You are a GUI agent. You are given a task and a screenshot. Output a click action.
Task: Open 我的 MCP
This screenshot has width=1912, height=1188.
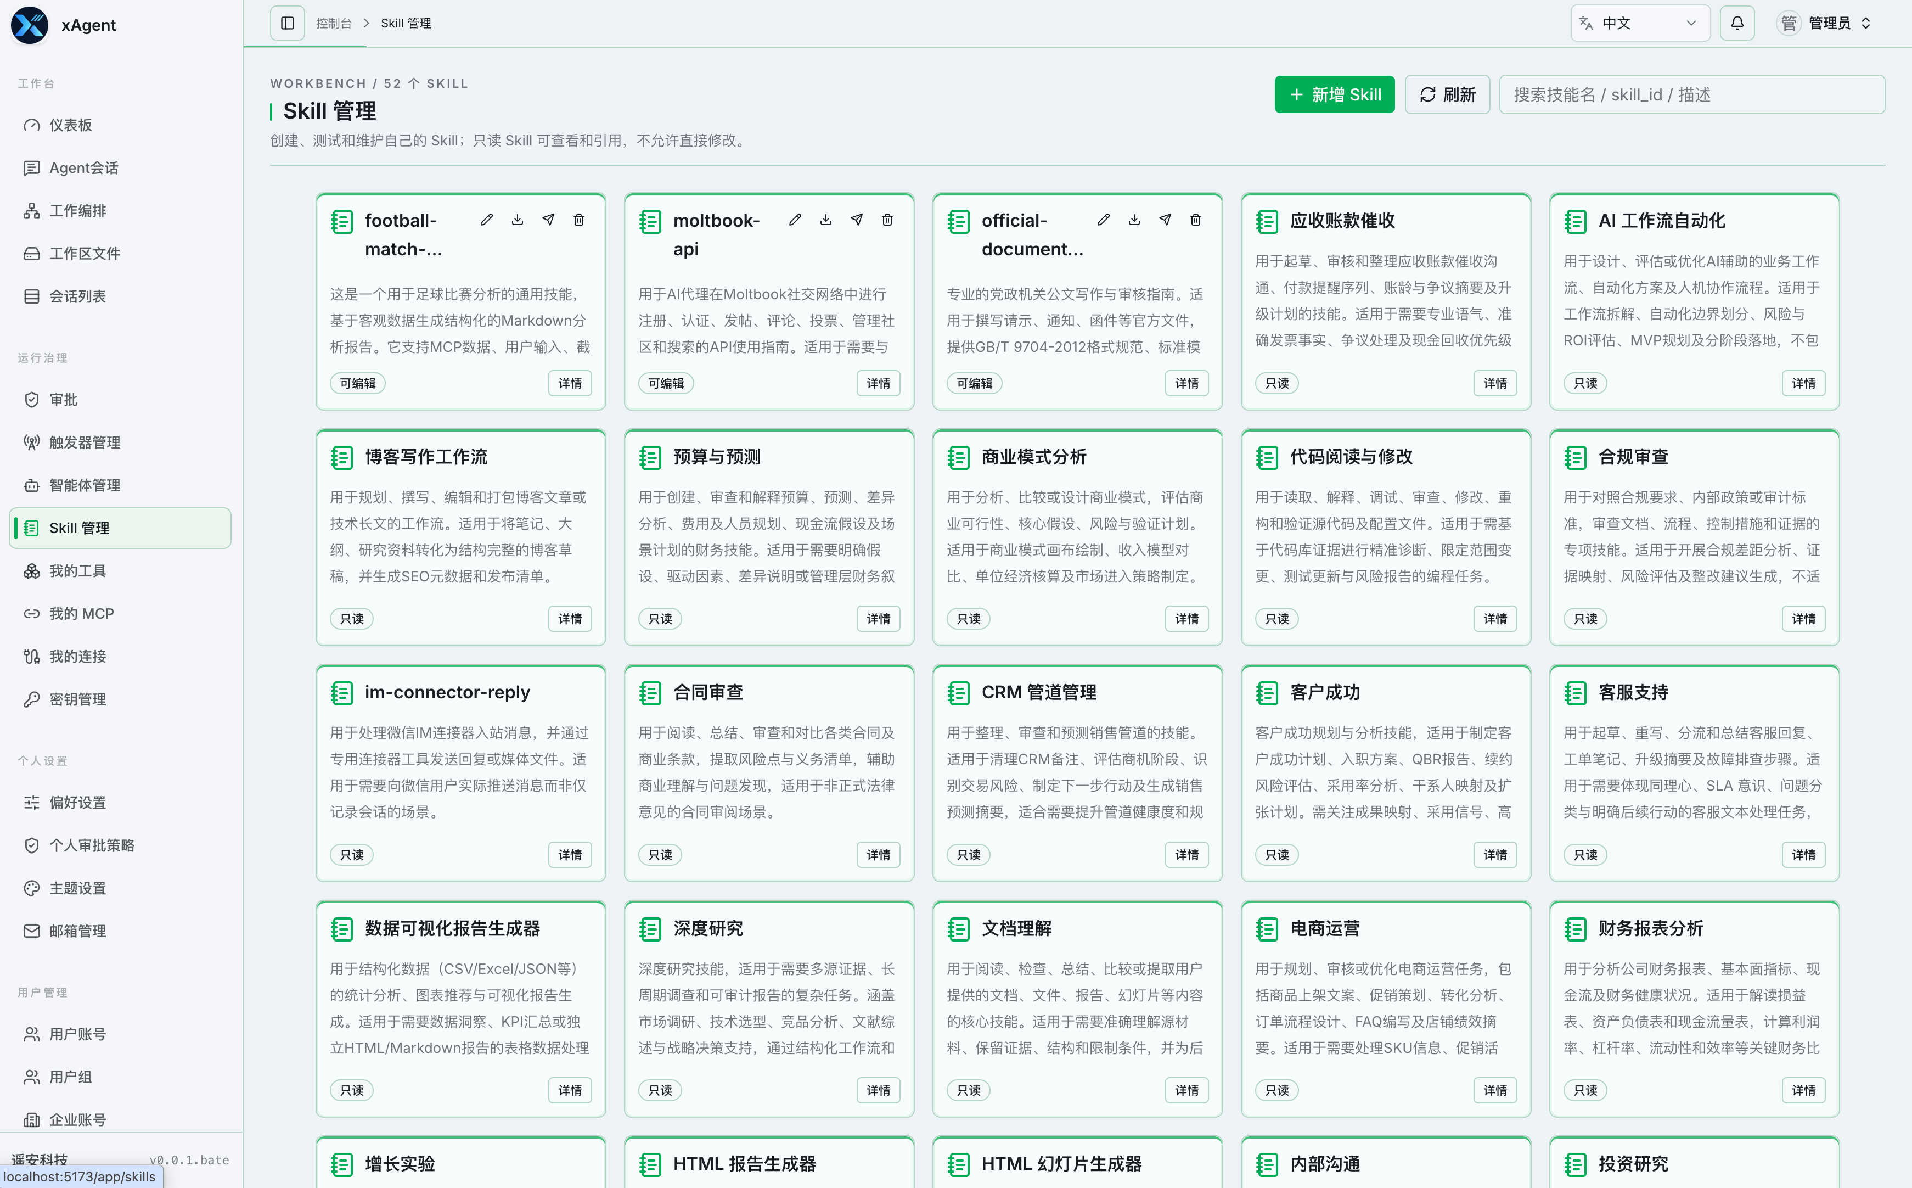click(120, 614)
